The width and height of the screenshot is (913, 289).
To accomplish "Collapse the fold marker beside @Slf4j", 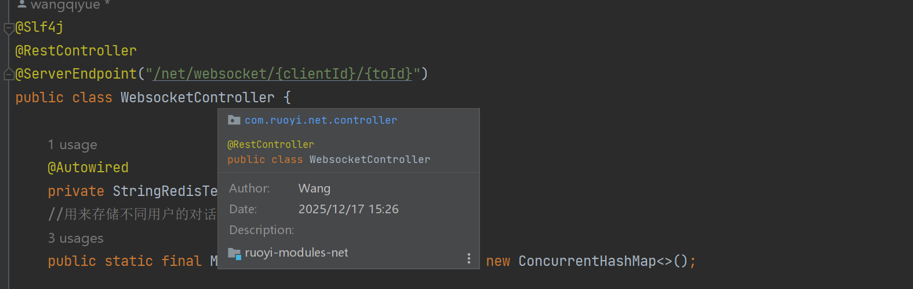I will [9, 28].
